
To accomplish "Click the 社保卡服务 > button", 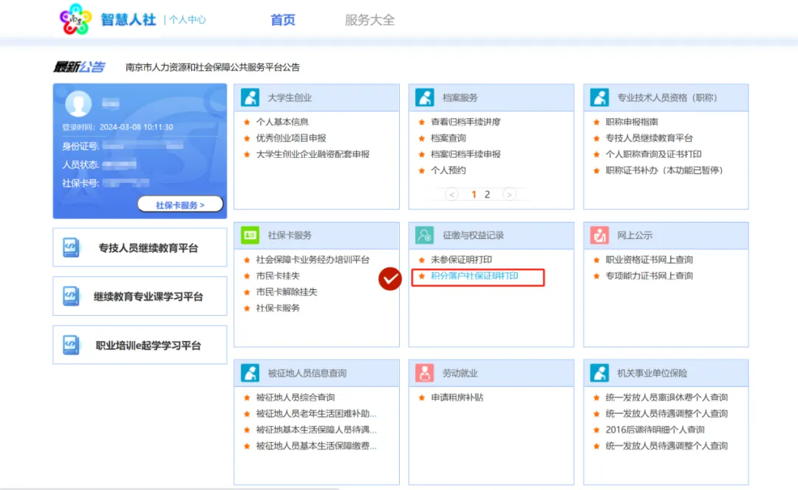I will point(180,205).
